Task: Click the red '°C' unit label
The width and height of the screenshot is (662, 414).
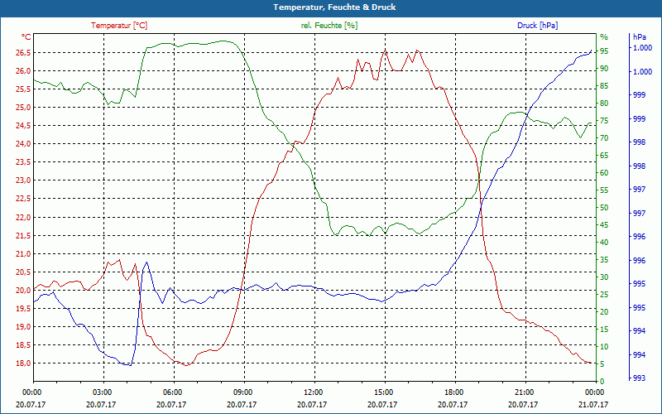Action: tap(26, 36)
